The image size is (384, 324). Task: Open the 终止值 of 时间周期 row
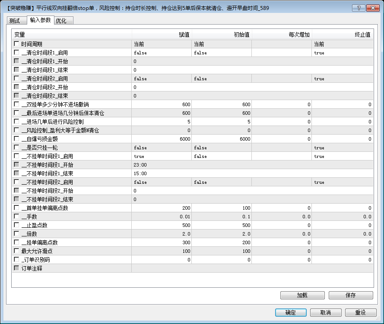click(x=343, y=44)
